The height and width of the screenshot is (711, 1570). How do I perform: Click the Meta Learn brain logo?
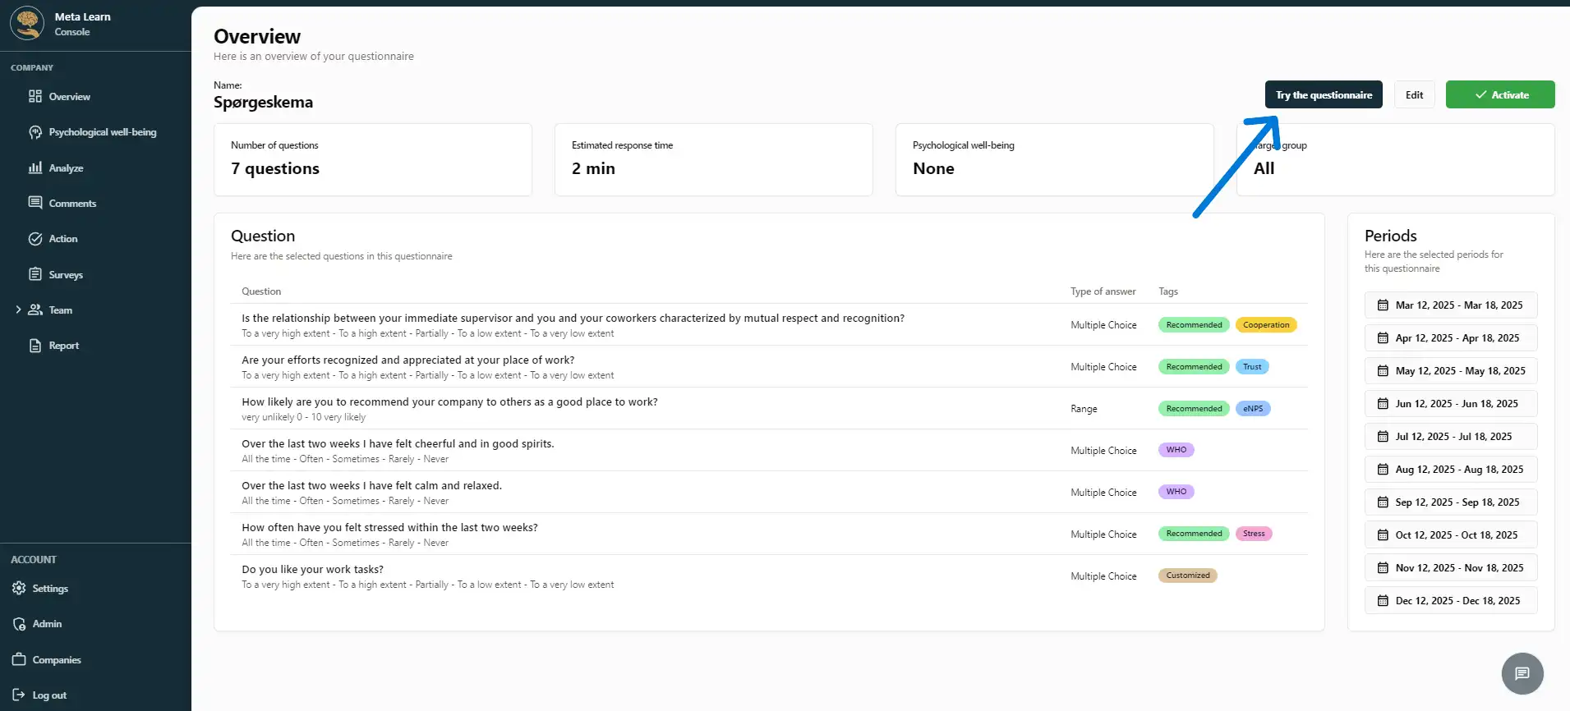click(28, 23)
